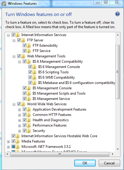124x170 pixels.
Task: Uncheck the FTP Server checkbox
Action: coord(19,40)
